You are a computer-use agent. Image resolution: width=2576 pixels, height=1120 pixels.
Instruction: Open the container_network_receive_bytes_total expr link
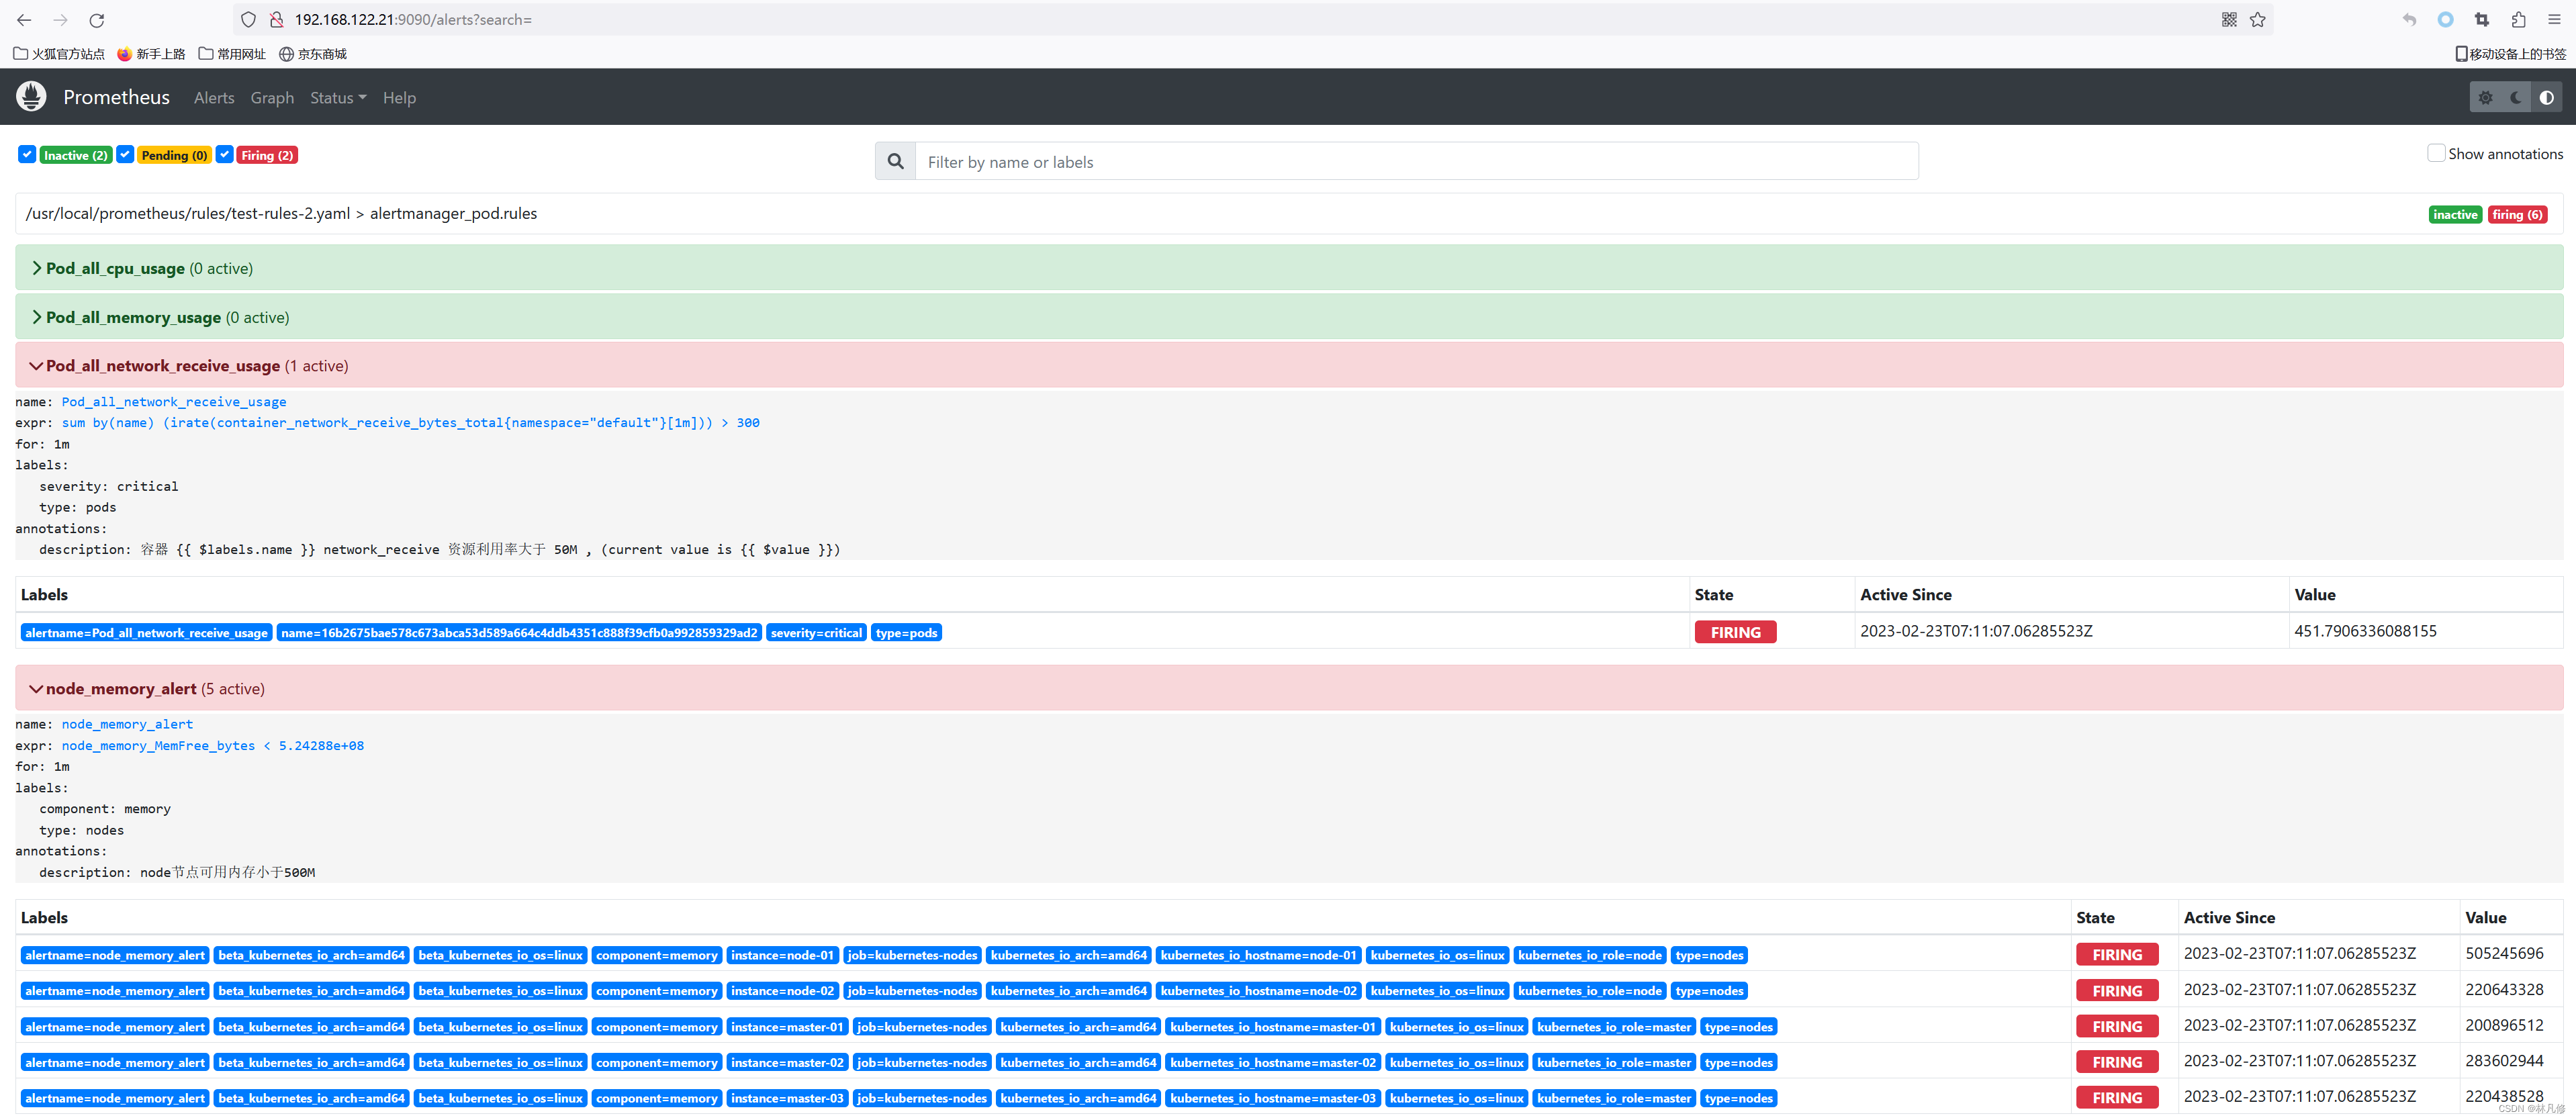pyautogui.click(x=410, y=422)
